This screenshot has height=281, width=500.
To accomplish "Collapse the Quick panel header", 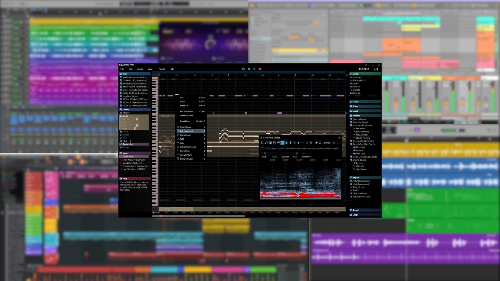I will click(x=365, y=74).
